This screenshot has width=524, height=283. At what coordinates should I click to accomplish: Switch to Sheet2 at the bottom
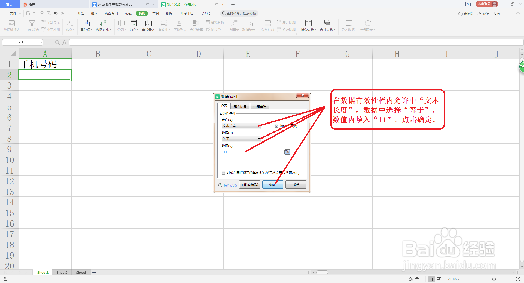pyautogui.click(x=62, y=272)
